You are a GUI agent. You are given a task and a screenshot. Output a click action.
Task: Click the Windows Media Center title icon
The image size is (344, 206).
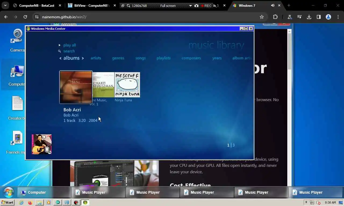click(x=28, y=28)
